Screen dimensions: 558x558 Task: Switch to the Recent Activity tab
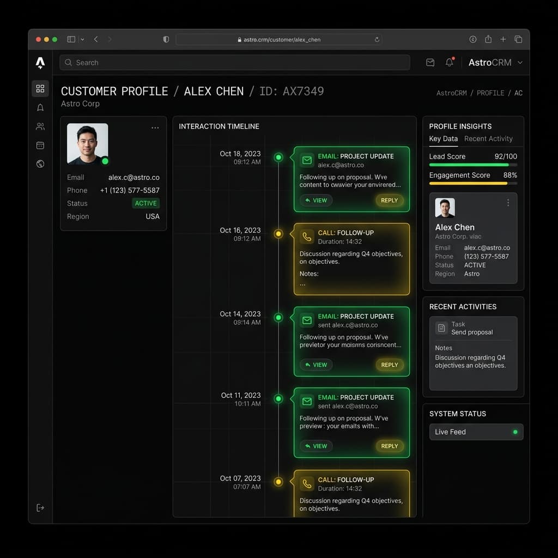point(488,139)
